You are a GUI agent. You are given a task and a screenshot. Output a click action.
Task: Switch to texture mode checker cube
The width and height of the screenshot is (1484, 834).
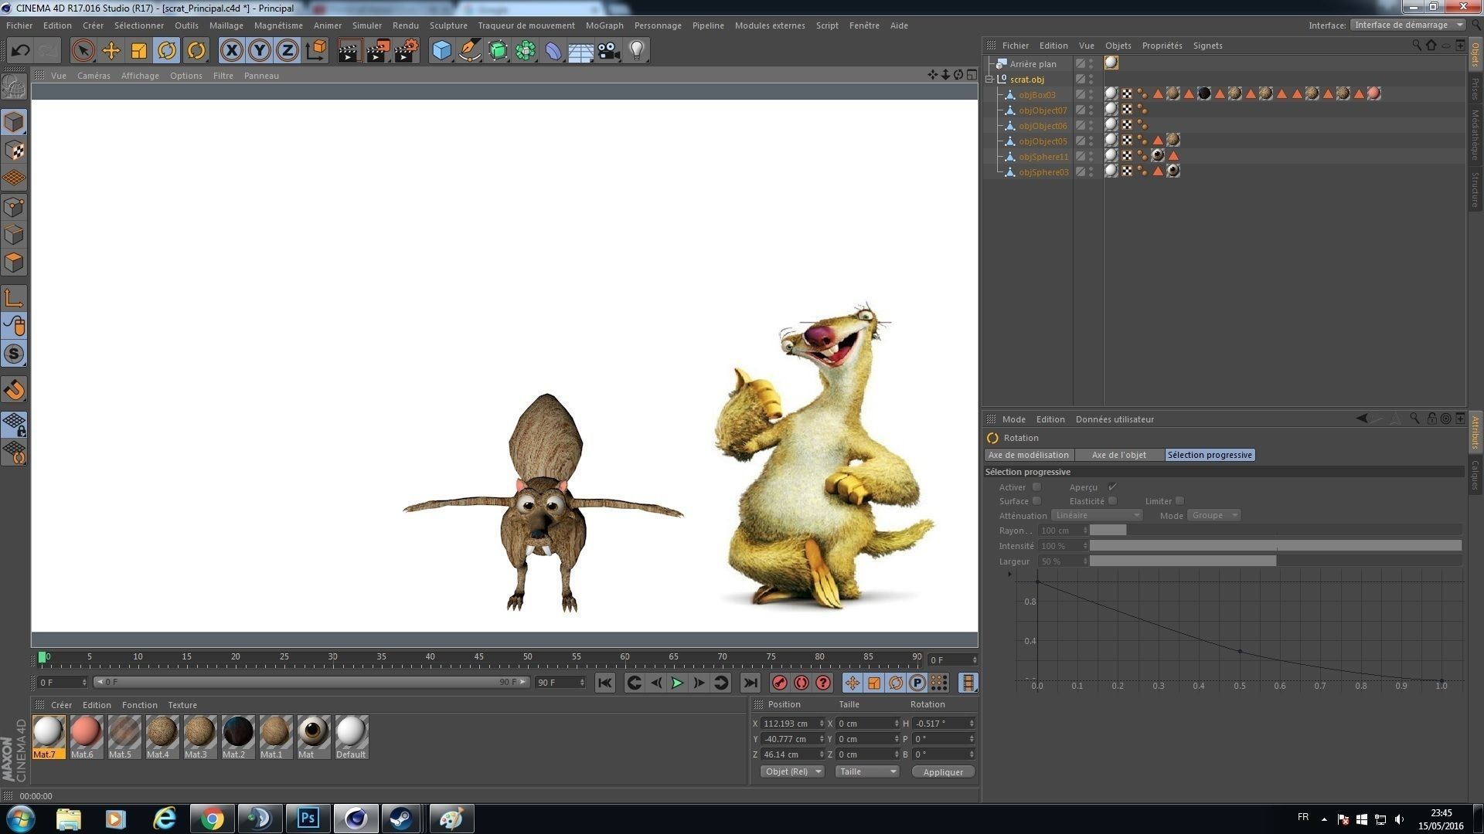coord(14,150)
